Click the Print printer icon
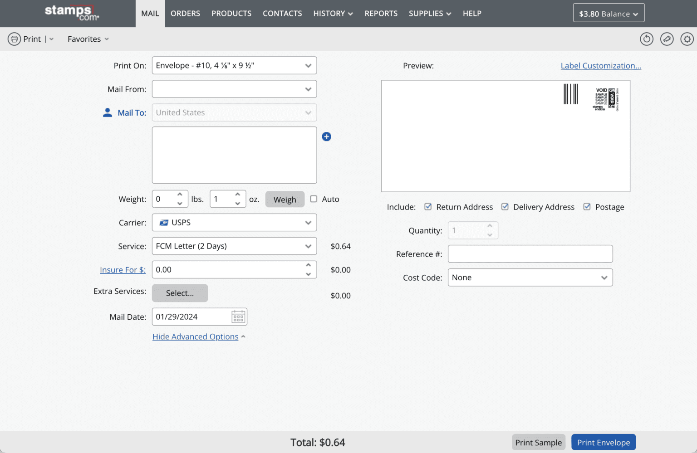The width and height of the screenshot is (697, 453). click(x=14, y=39)
